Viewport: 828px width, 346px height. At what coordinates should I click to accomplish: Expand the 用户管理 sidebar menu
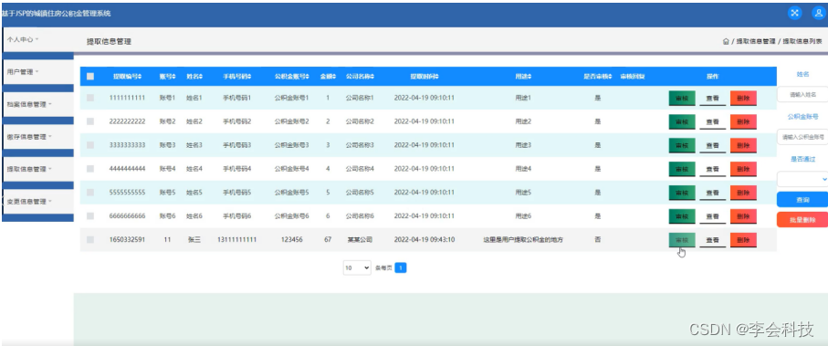coord(38,71)
